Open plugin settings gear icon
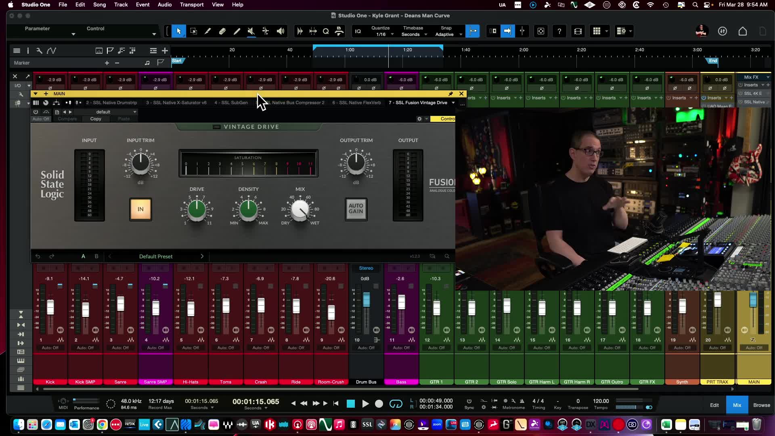 tap(419, 119)
